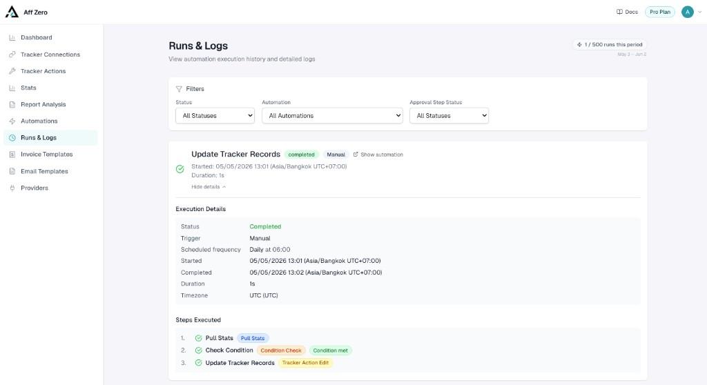
Task: Click the Condition met tag
Action: (331, 351)
